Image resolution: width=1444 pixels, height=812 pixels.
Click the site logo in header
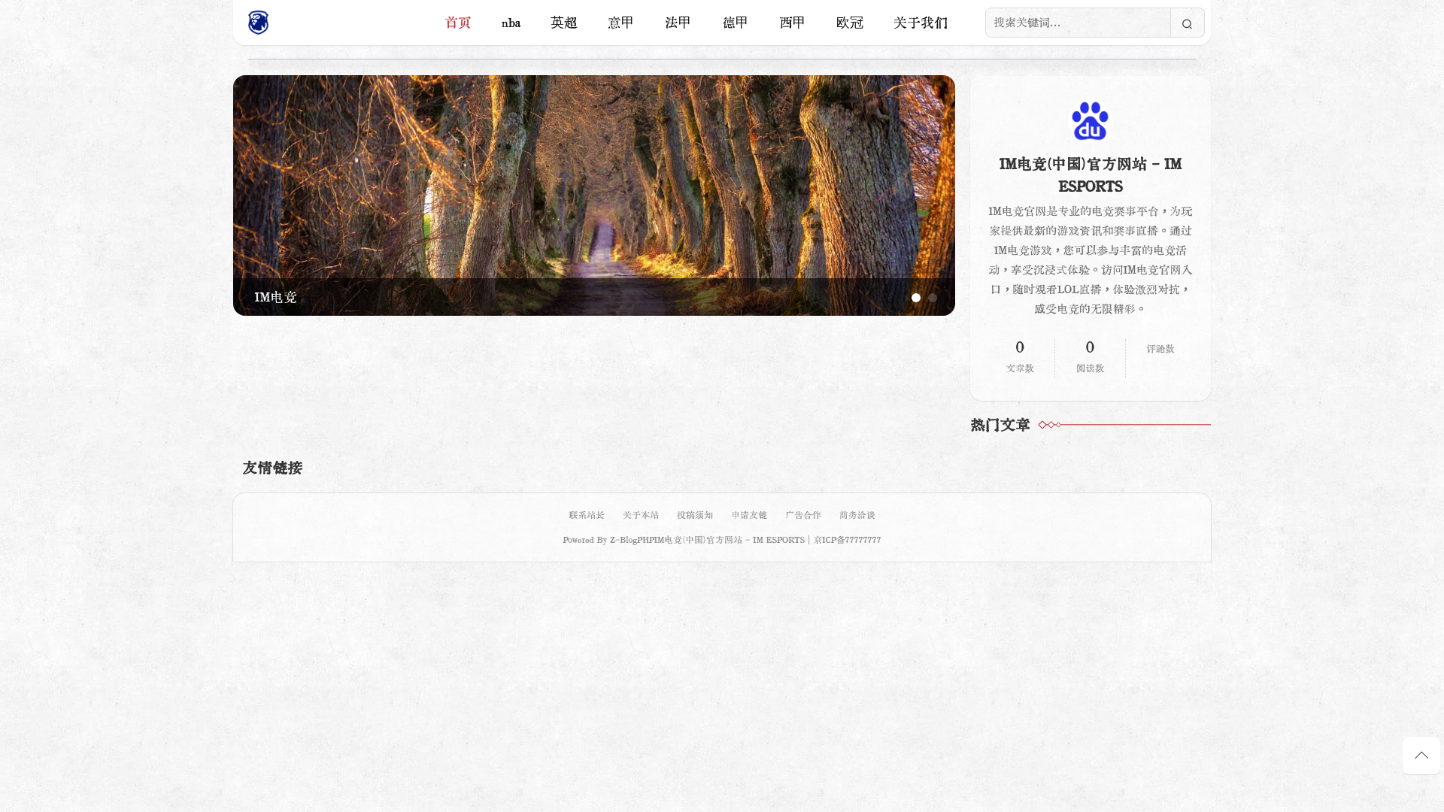(x=258, y=23)
